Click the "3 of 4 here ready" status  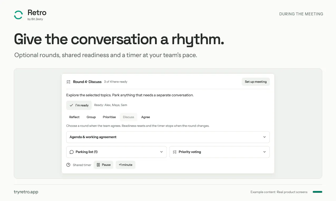click(116, 82)
